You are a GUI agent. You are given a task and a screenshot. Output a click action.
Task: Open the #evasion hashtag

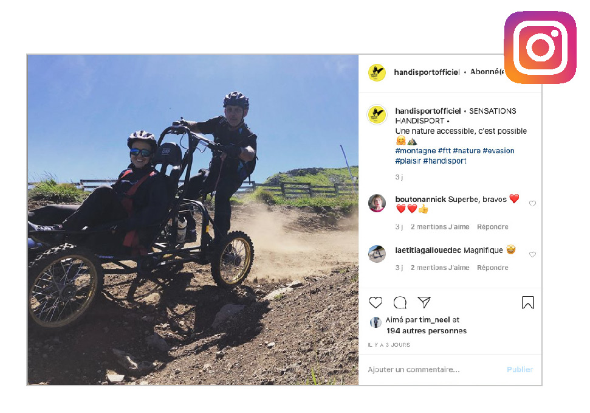point(498,151)
